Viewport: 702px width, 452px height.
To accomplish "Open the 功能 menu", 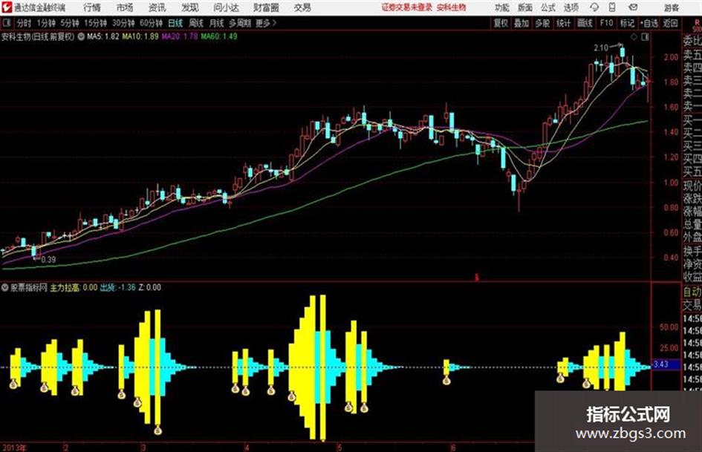I will pyautogui.click(x=502, y=7).
